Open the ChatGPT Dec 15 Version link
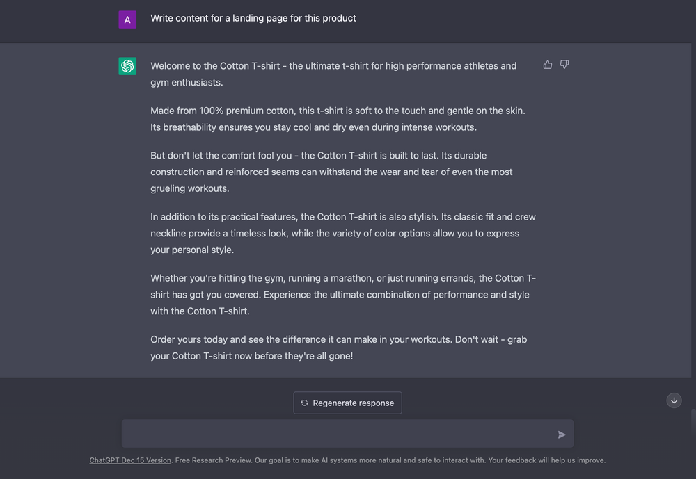This screenshot has height=479, width=696. click(130, 460)
